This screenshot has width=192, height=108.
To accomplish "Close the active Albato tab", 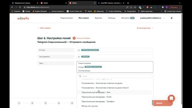I will point(95,3).
